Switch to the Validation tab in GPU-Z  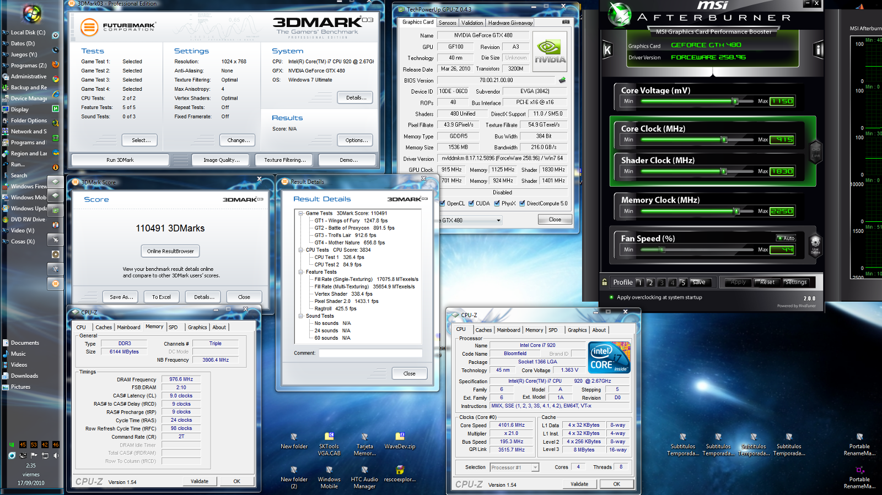point(472,23)
